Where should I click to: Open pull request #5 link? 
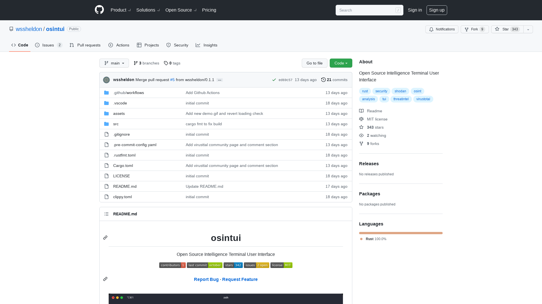click(172, 80)
